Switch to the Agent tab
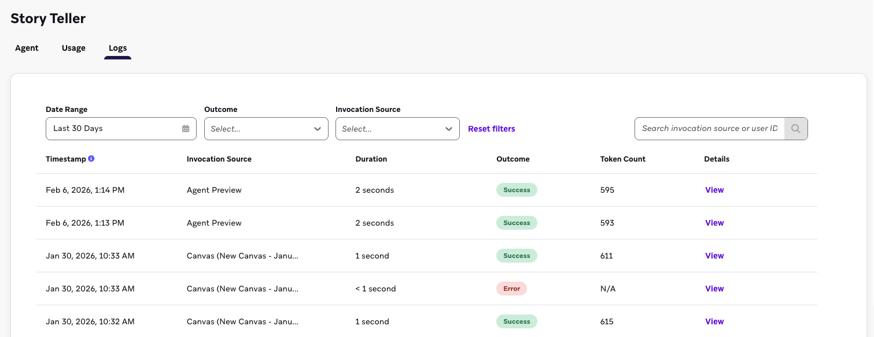The width and height of the screenshot is (874, 337). (x=27, y=48)
